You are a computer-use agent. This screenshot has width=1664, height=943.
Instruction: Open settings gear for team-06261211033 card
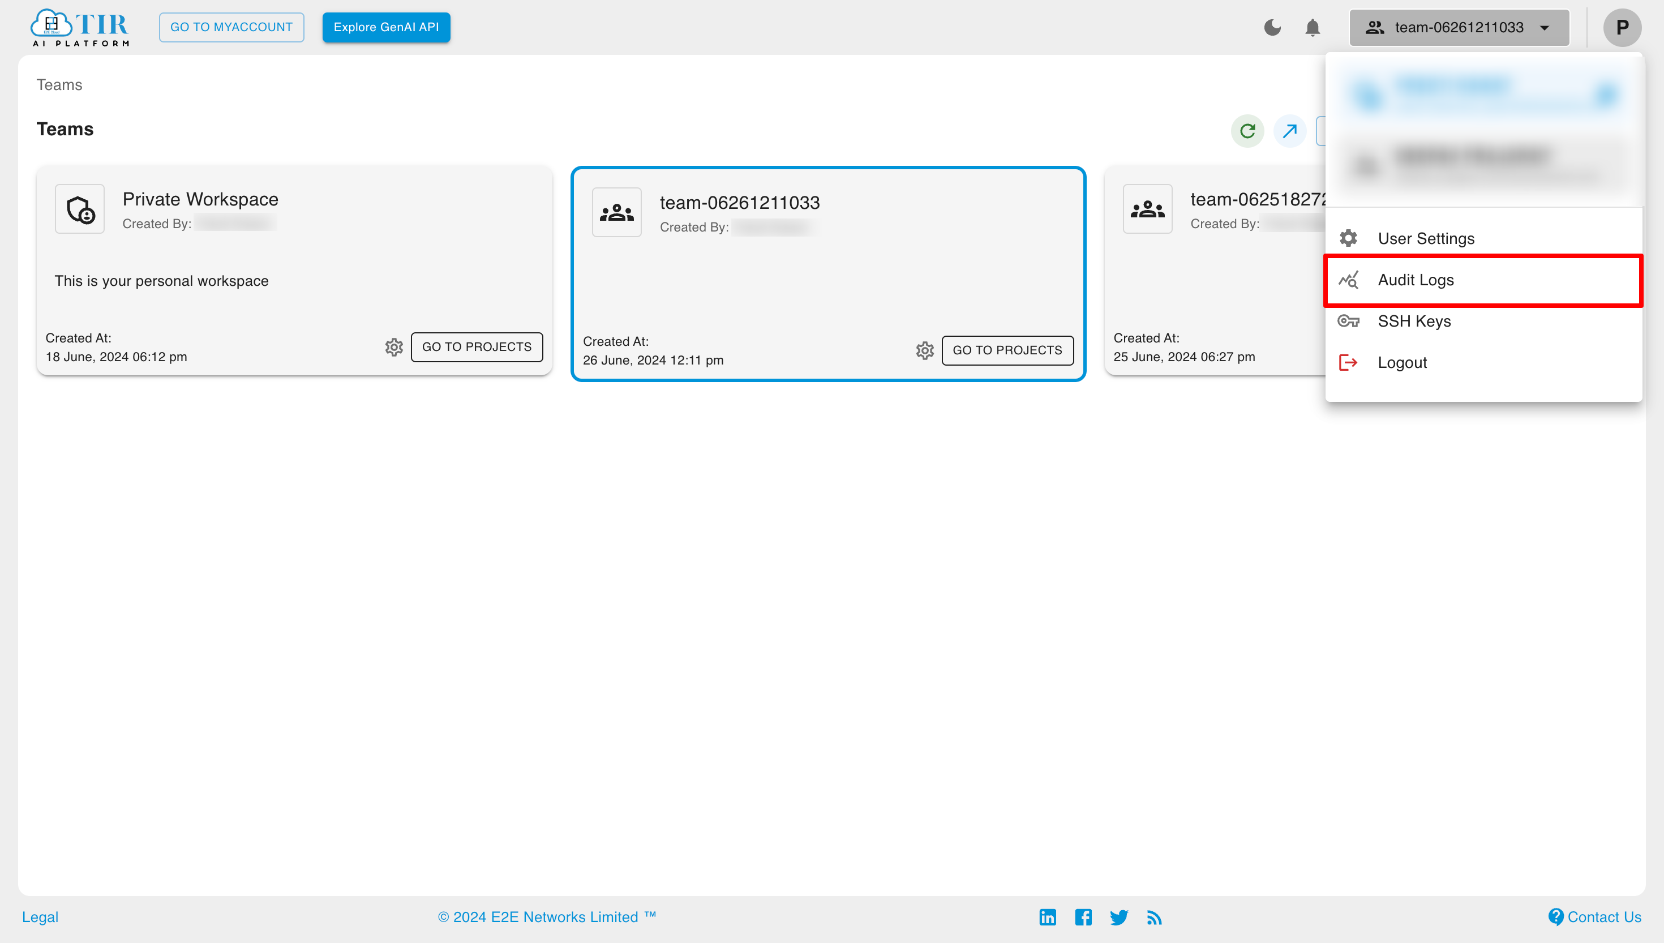(x=925, y=350)
